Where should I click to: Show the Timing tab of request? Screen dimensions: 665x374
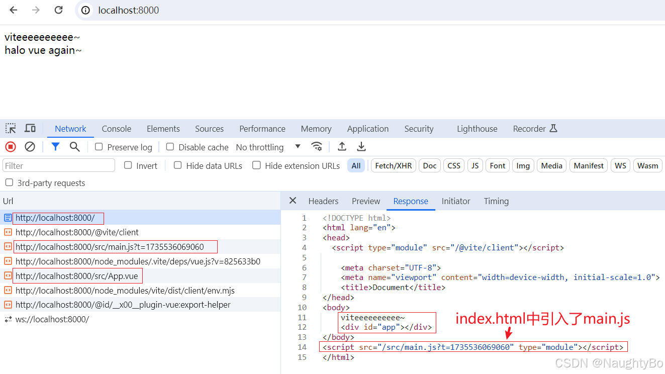(x=496, y=201)
